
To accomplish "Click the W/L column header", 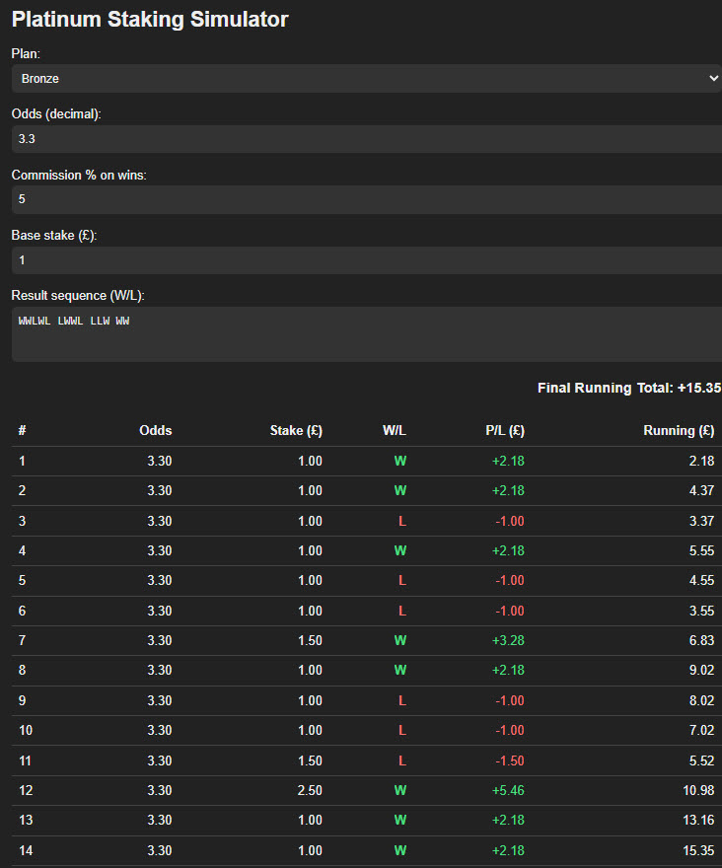I will pos(394,431).
